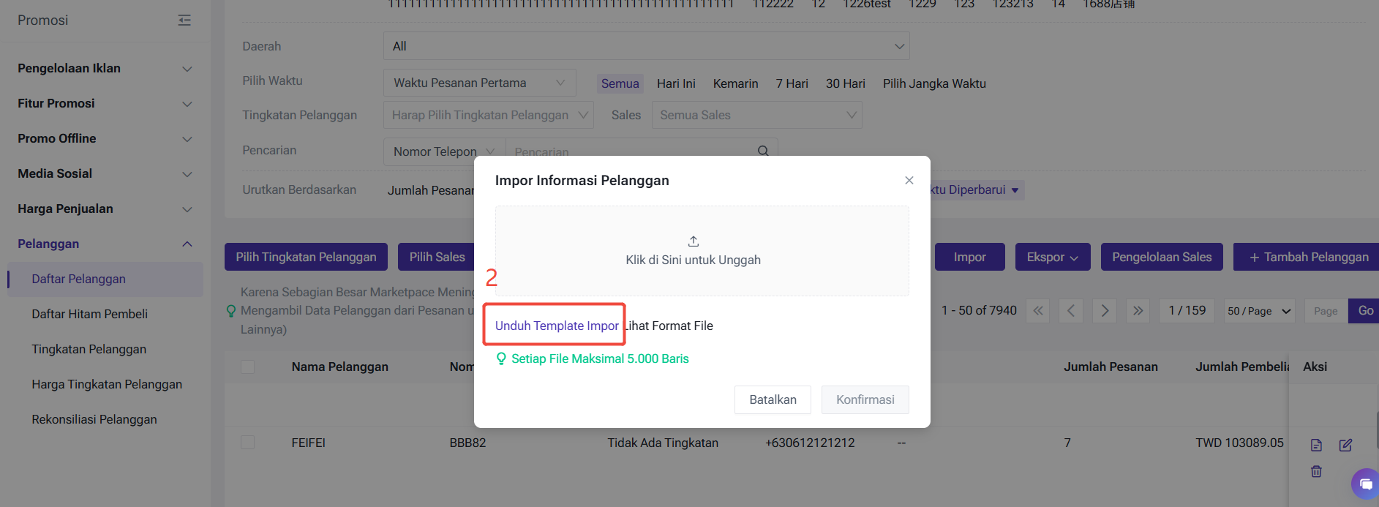Open the chat support bubble
The height and width of the screenshot is (507, 1379).
click(1365, 484)
